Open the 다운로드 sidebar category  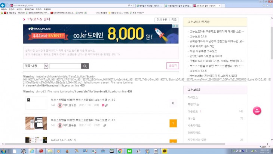click(193, 111)
